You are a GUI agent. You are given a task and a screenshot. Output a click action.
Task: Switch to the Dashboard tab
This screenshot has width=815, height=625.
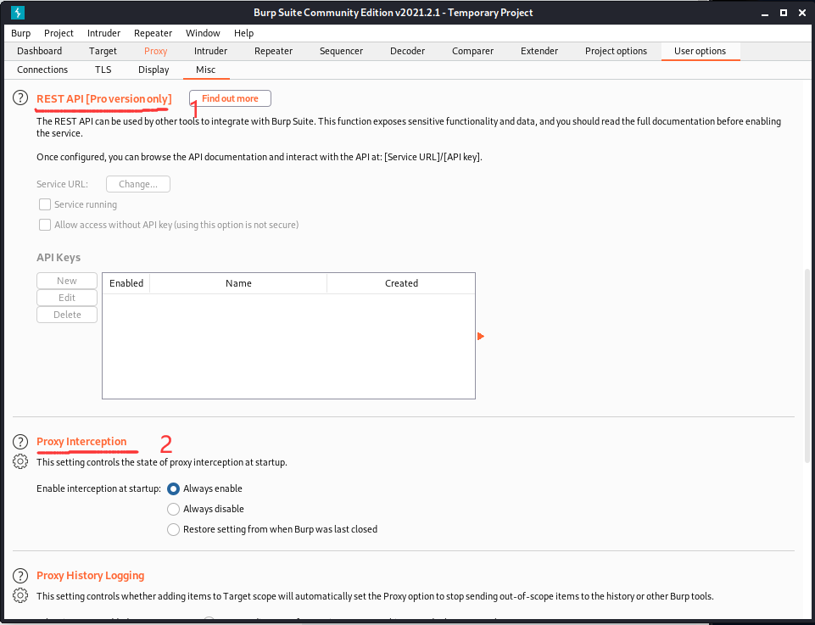[40, 51]
